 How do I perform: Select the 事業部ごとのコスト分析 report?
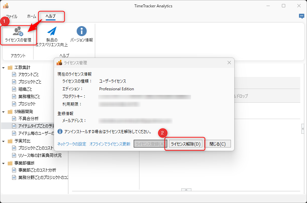pos(37,170)
